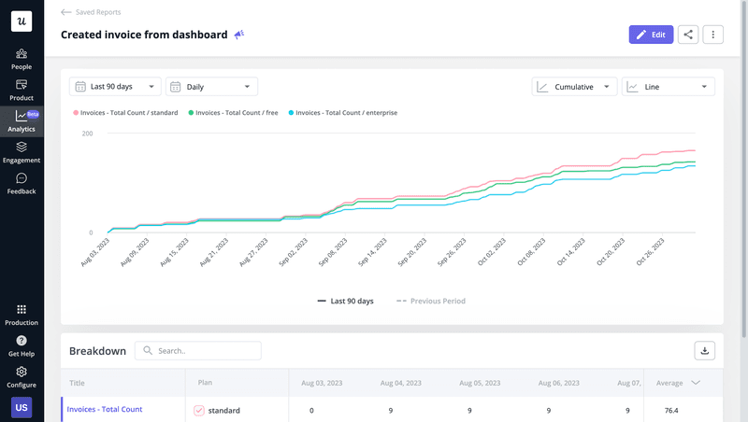Open the Last 90 days date dropdown

coord(115,87)
